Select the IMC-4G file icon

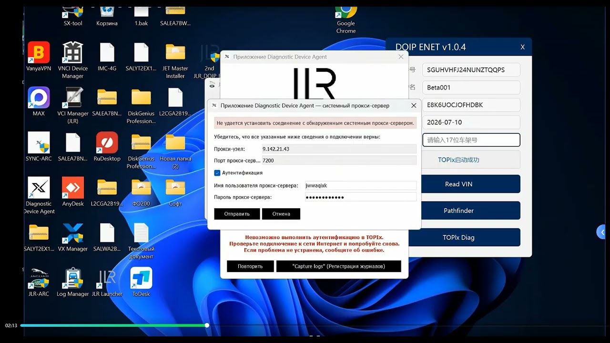pyautogui.click(x=107, y=57)
